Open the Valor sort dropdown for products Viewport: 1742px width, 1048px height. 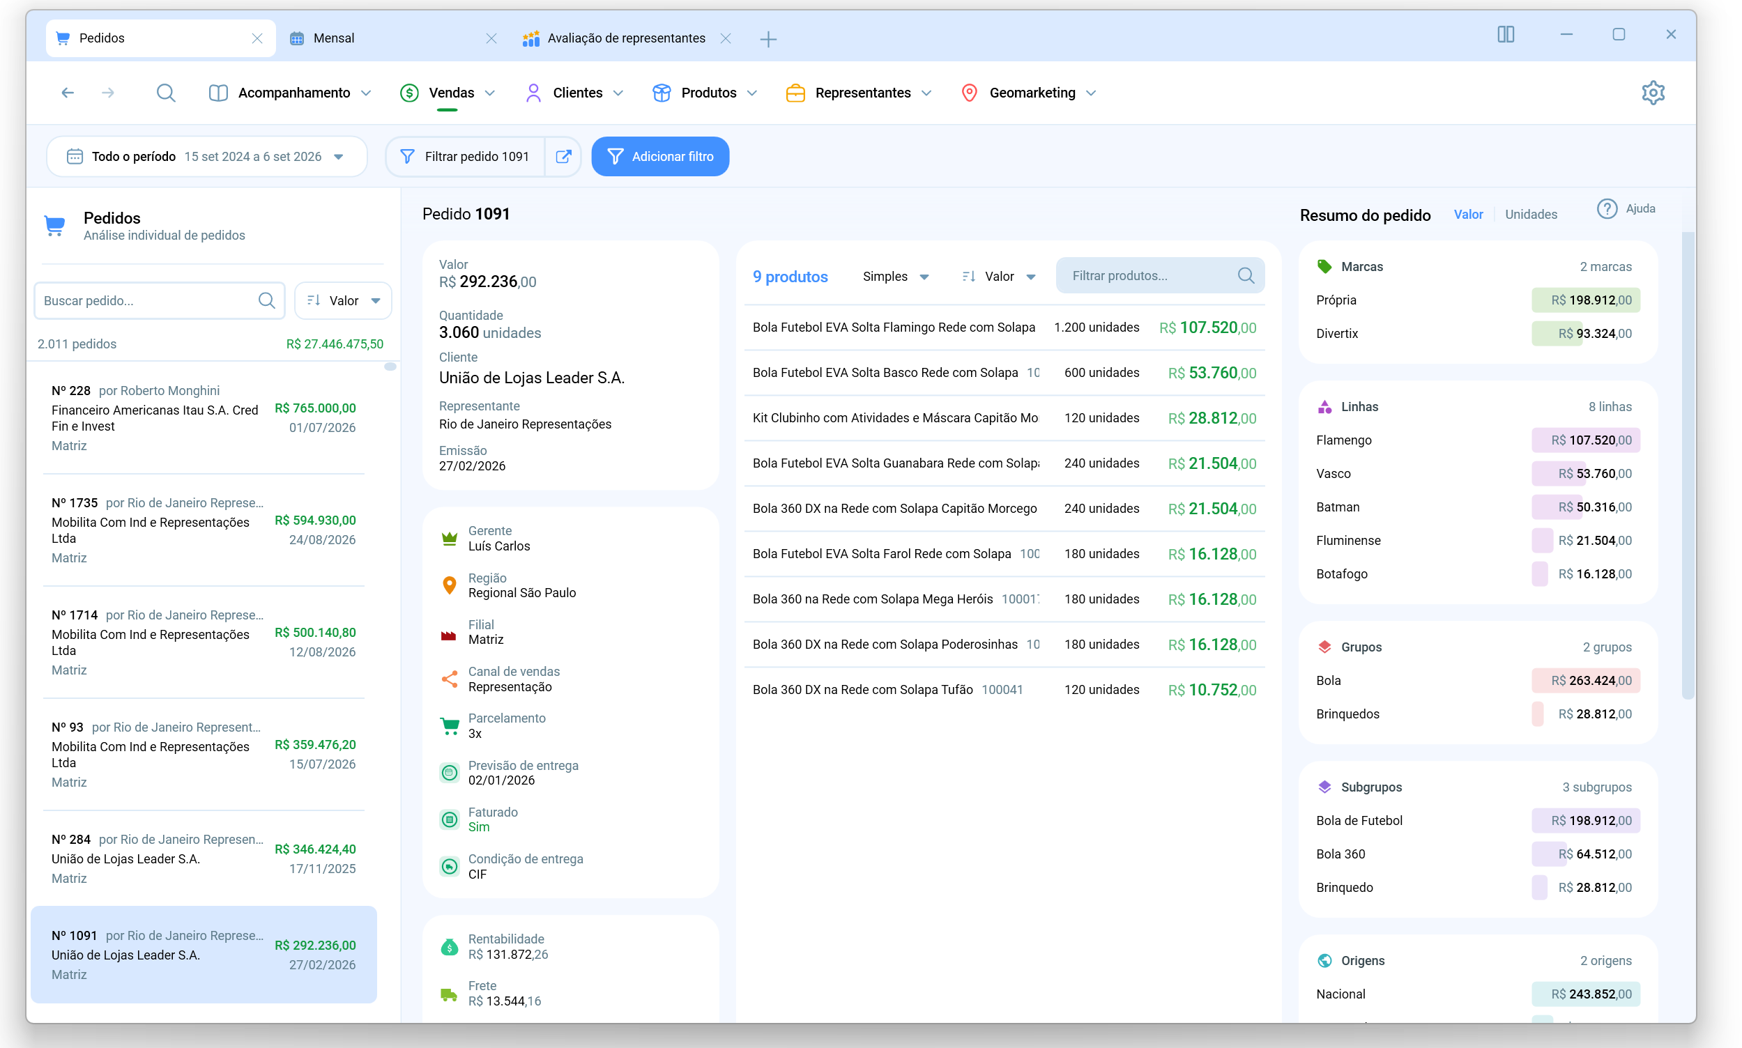(998, 276)
